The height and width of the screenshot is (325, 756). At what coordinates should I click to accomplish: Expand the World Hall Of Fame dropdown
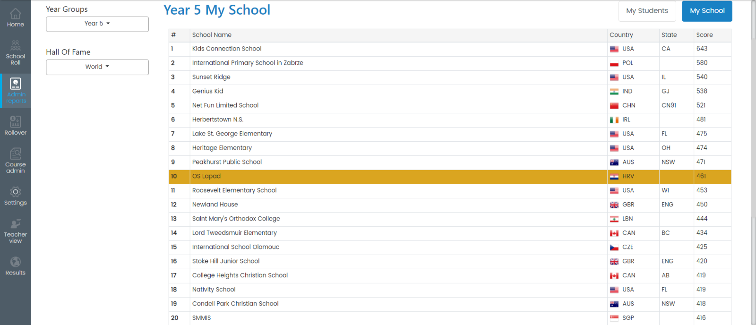[97, 67]
